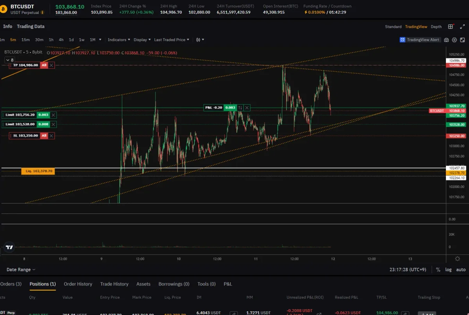
Task: Select the 15m timeframe
Action: pos(25,40)
